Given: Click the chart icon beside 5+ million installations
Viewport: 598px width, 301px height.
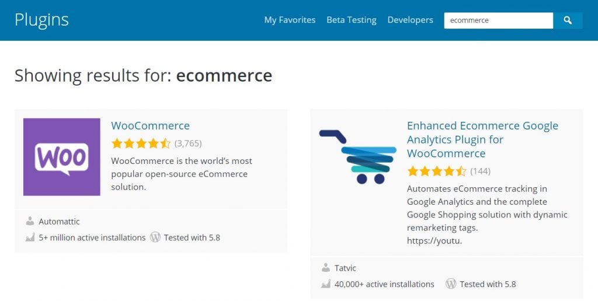Looking at the screenshot, I should tap(30, 237).
